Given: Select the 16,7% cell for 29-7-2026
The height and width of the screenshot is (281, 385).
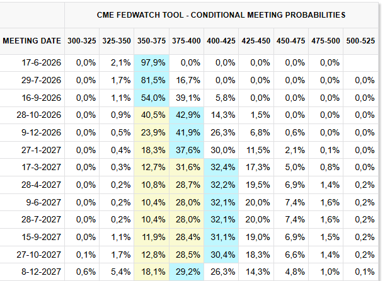Looking at the screenshot, I should pos(187,80).
